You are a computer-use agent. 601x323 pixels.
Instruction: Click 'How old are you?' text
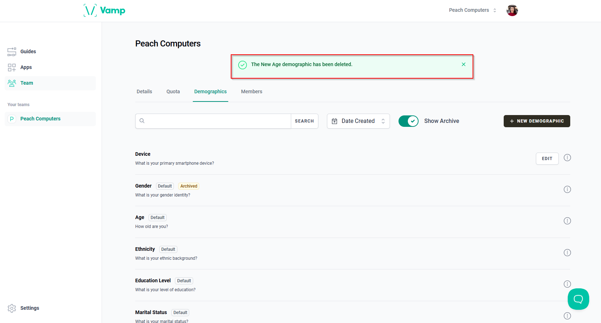tap(152, 227)
